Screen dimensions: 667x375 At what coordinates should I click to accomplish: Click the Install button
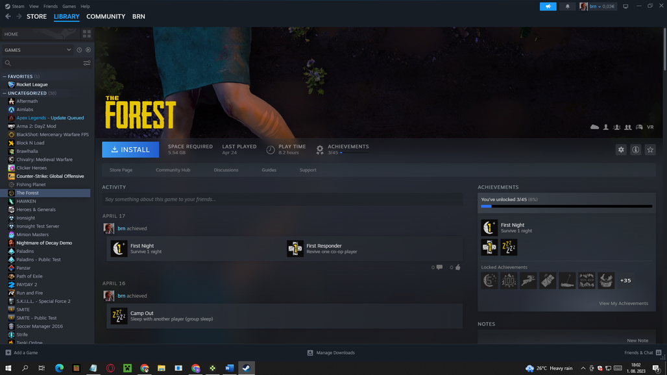click(x=130, y=150)
